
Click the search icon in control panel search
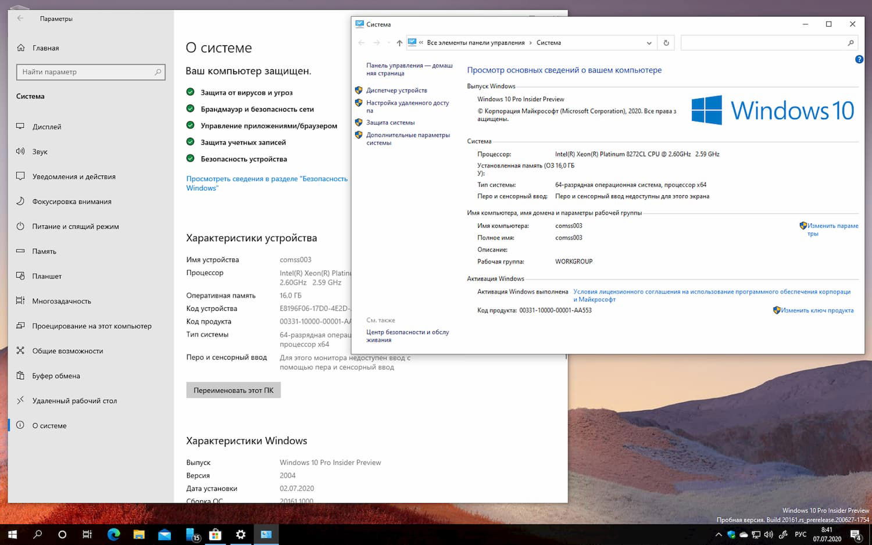click(850, 43)
